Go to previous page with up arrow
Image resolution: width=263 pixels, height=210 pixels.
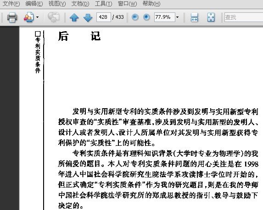74,17
